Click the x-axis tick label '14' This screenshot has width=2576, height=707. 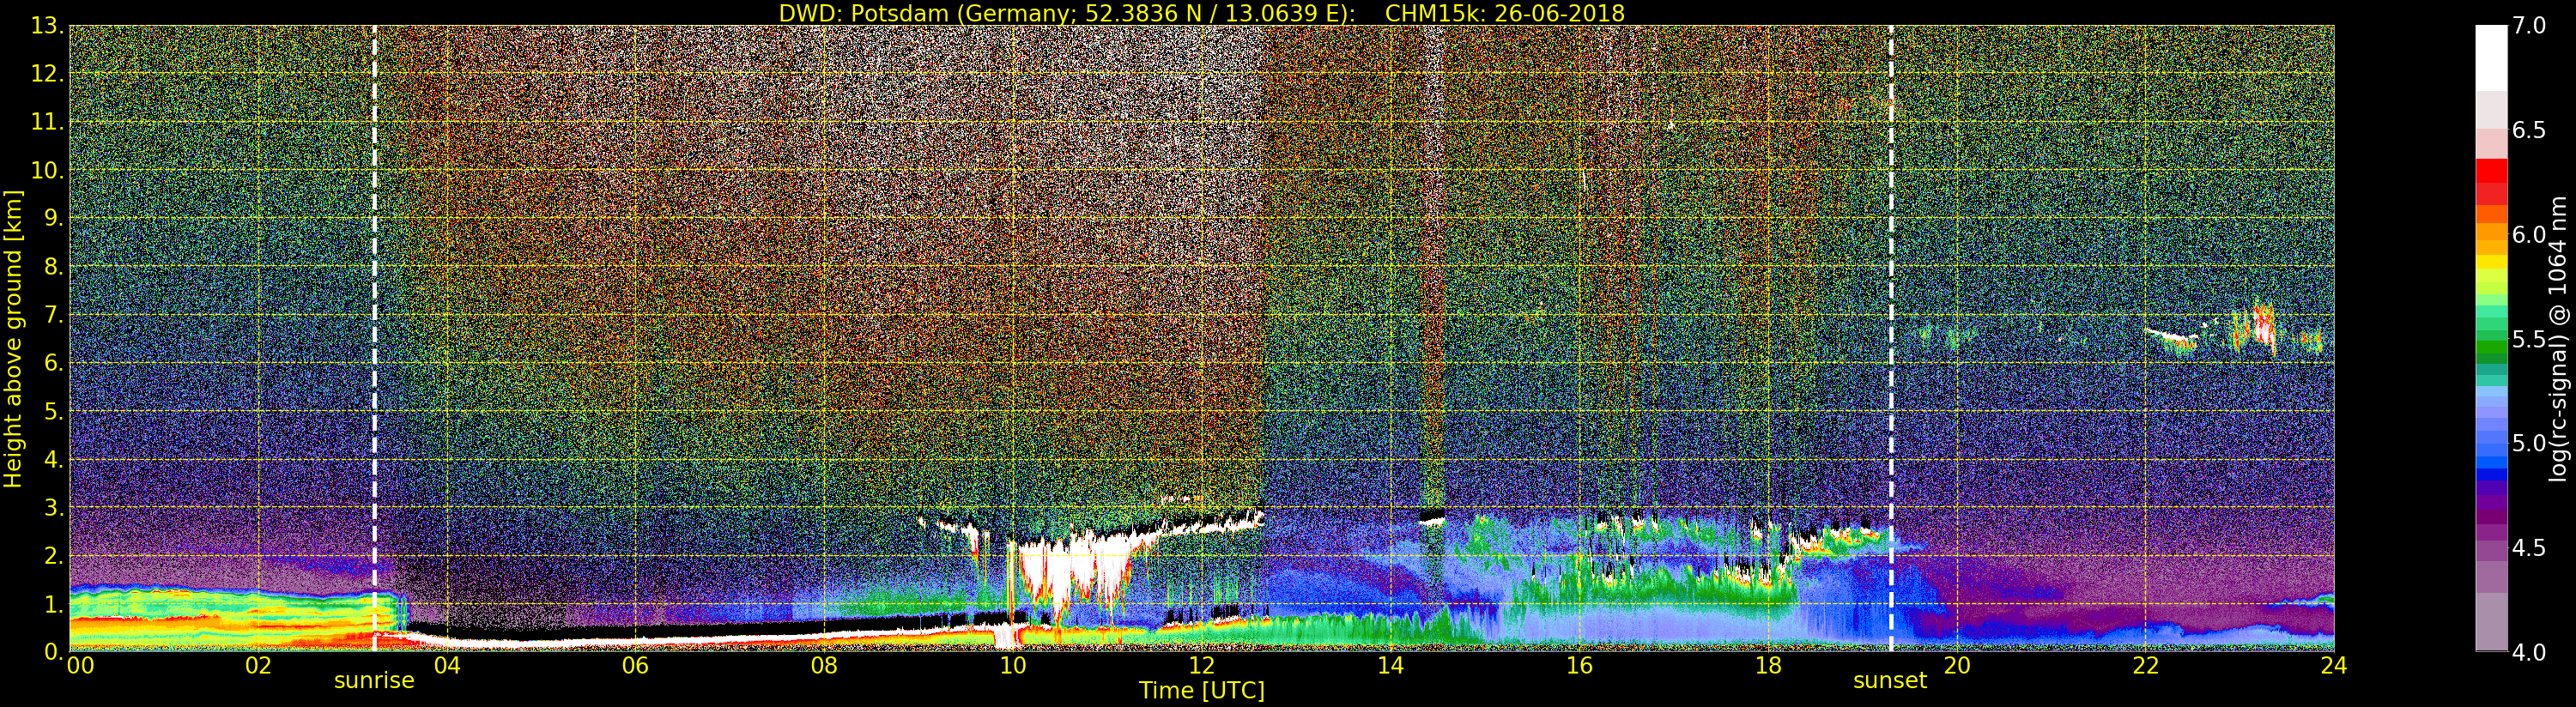[1390, 666]
